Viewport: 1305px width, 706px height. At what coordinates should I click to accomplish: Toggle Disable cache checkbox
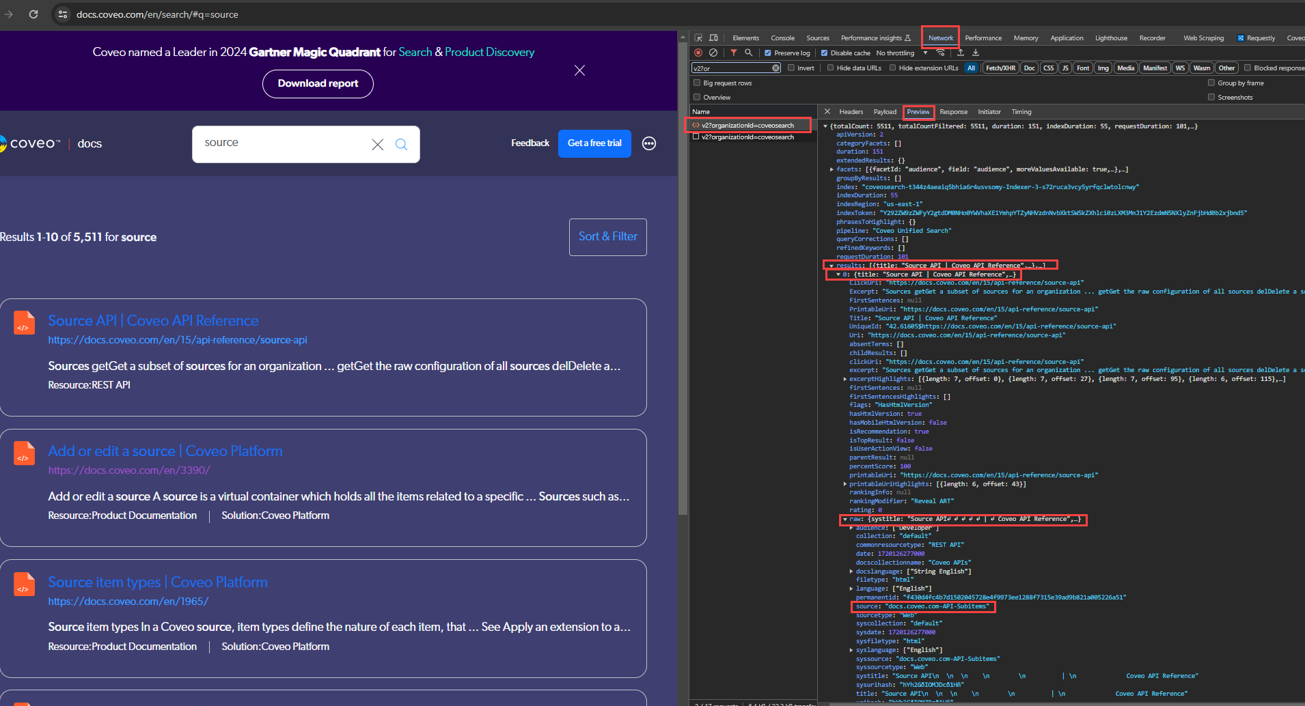click(x=824, y=53)
